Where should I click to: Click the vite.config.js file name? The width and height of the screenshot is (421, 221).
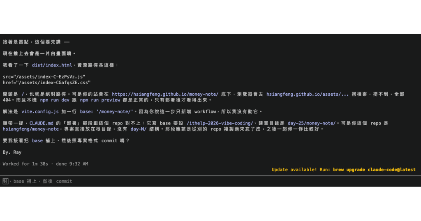pos(40,112)
